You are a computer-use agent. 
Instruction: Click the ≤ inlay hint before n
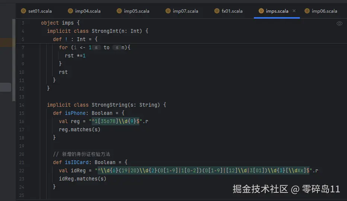(x=117, y=47)
